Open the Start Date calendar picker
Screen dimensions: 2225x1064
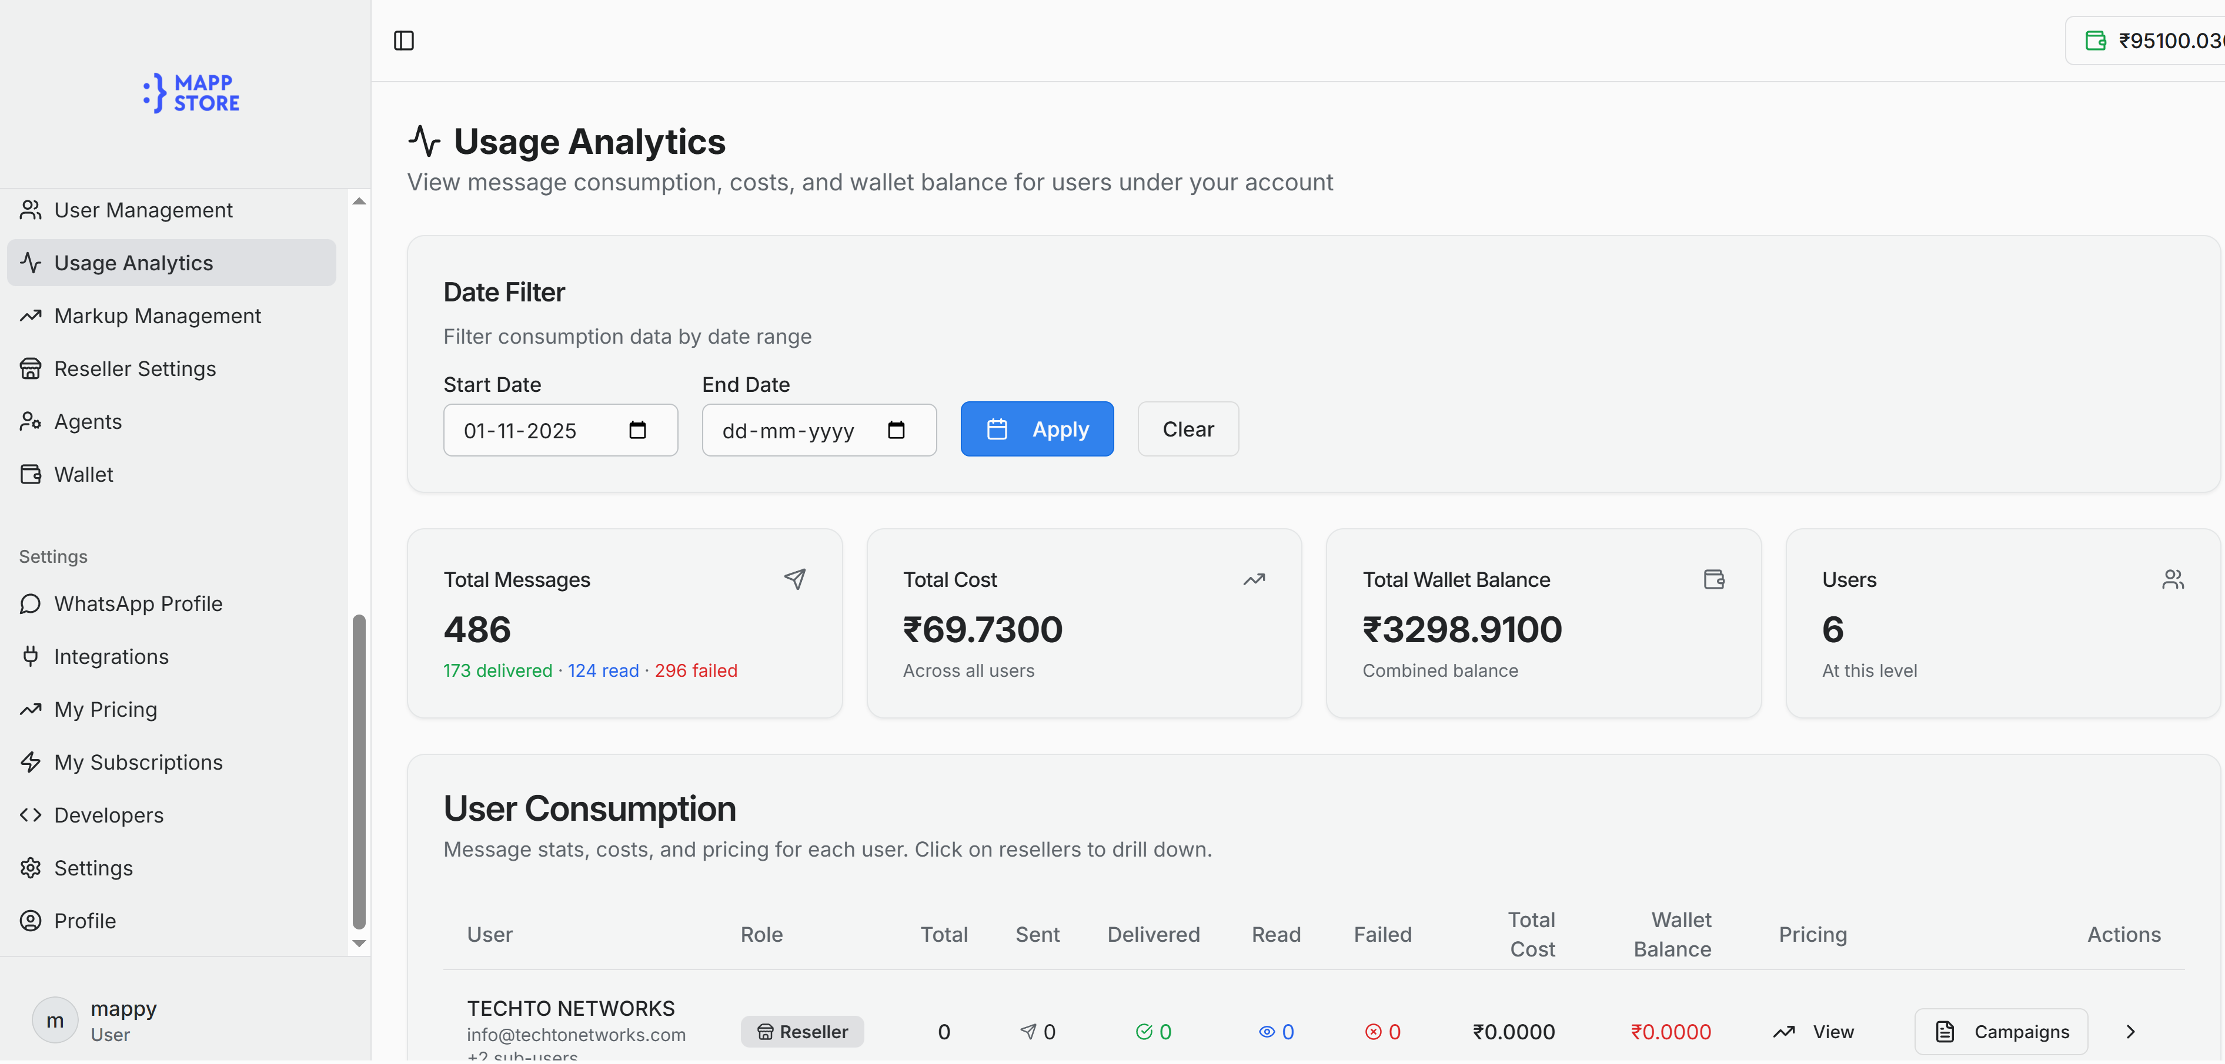[x=637, y=429]
